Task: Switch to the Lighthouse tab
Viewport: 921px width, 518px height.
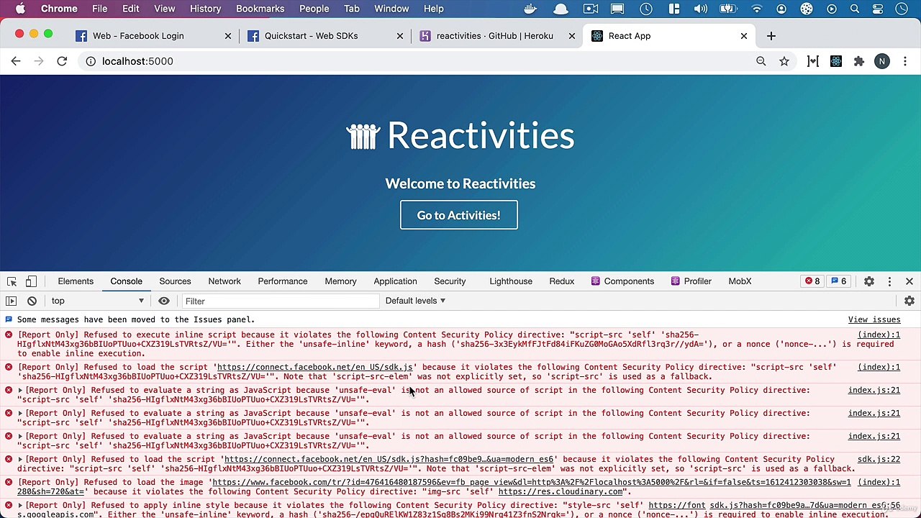Action: click(511, 281)
